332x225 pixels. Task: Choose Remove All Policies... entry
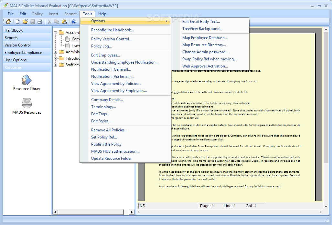[125, 130]
